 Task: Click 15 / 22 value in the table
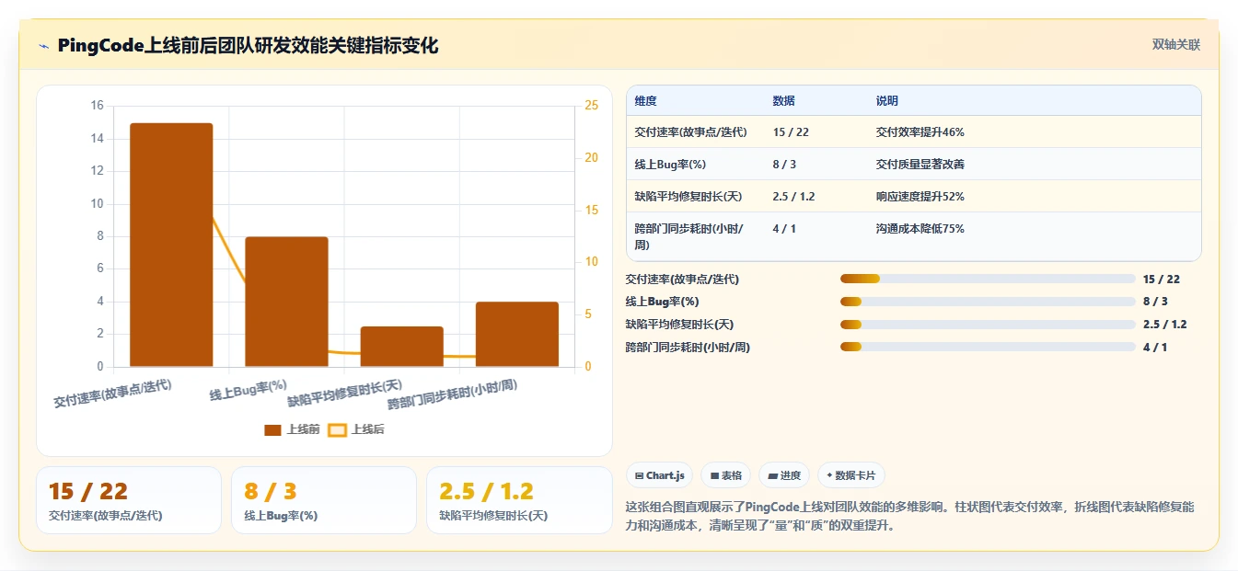coord(791,131)
